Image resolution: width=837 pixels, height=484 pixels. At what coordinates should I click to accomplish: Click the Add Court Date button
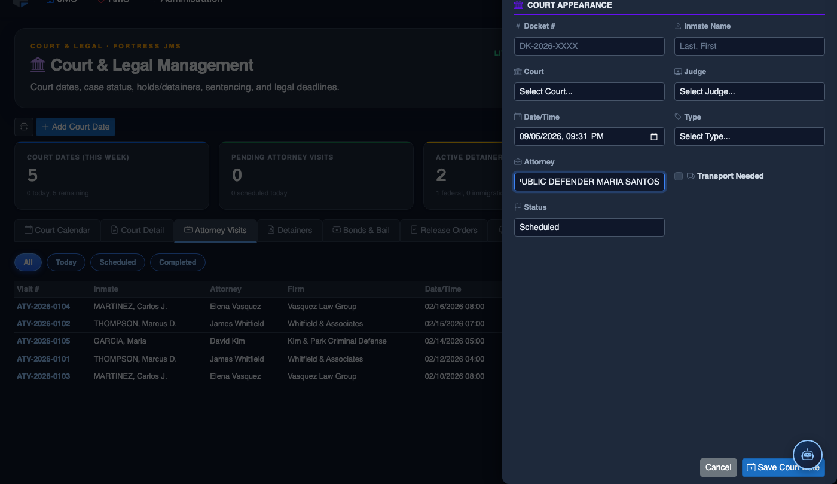click(x=75, y=127)
